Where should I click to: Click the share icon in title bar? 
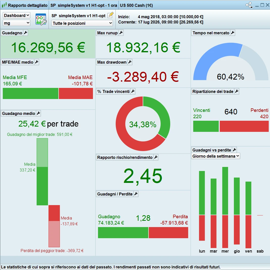click(x=249, y=5)
